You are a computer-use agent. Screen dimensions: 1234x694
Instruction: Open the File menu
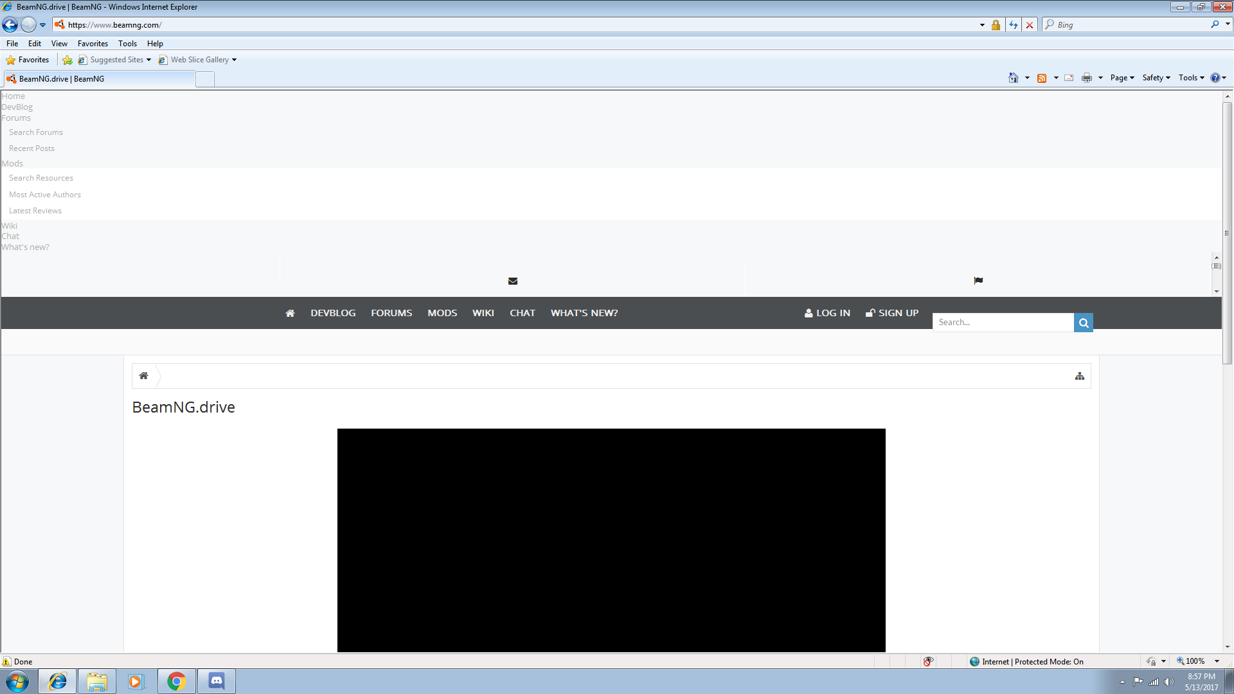[12, 44]
